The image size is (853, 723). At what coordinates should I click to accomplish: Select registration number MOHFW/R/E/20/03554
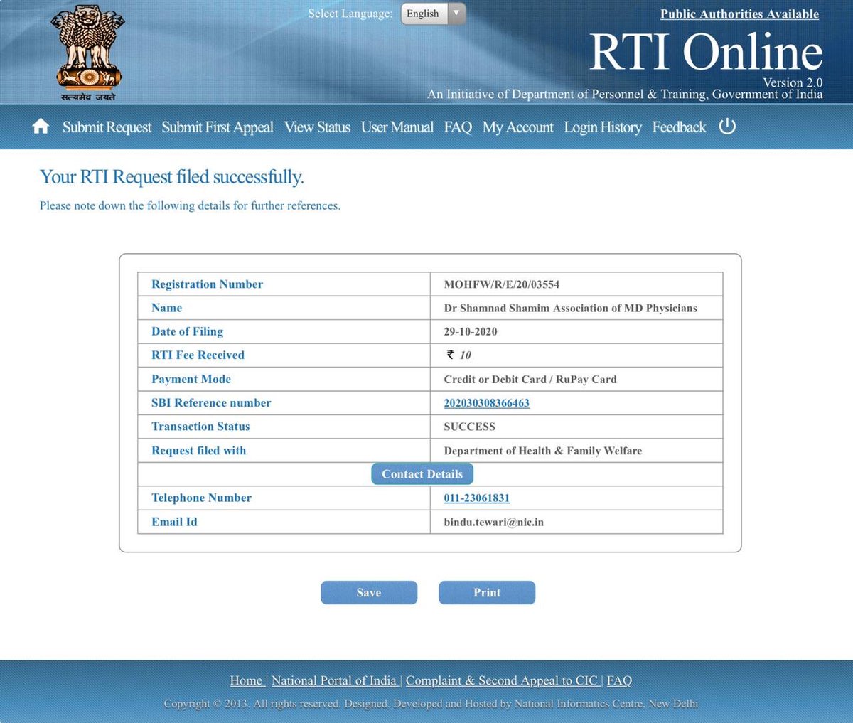coord(502,284)
